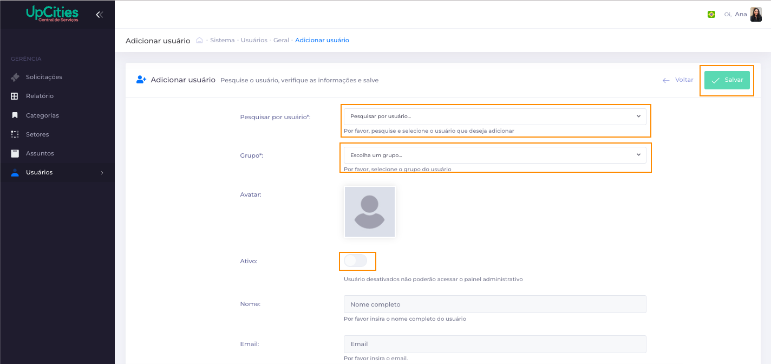The image size is (771, 364).
Task: Open Ana's profile avatar
Action: tap(756, 15)
